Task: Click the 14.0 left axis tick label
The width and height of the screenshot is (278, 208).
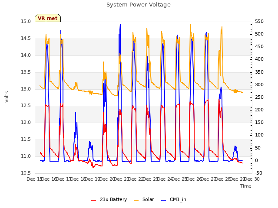Action: [26, 55]
